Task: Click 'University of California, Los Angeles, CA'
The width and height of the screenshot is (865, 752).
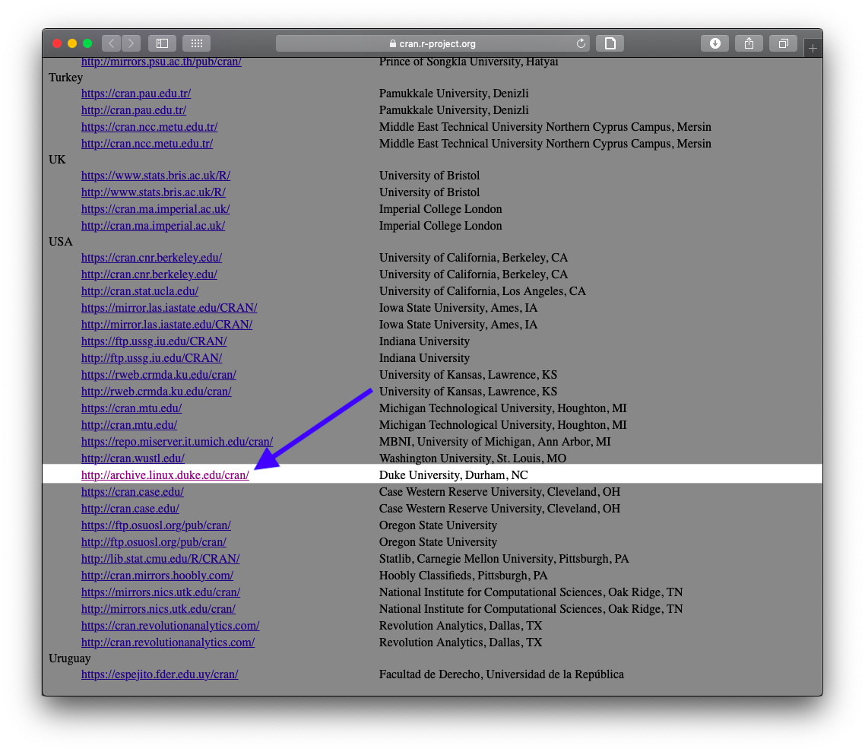Action: (482, 290)
